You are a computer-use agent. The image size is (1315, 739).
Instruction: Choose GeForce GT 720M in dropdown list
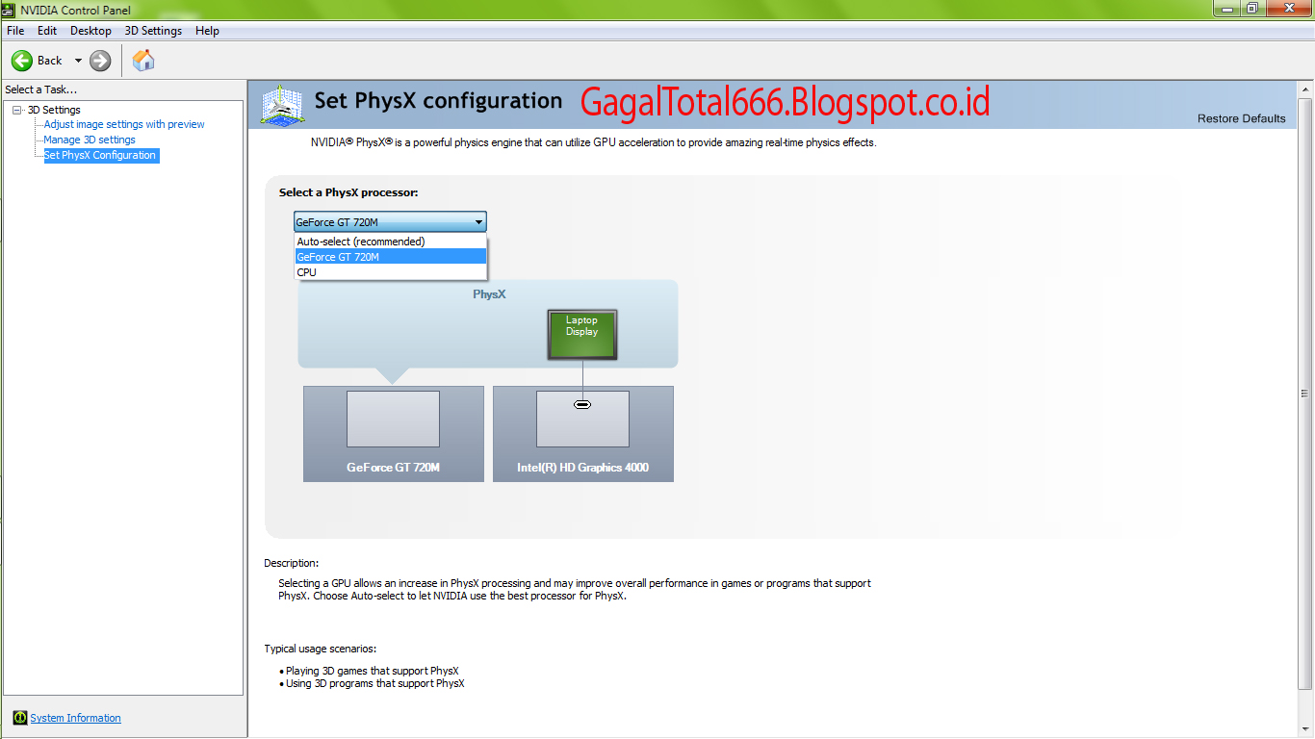(x=391, y=257)
